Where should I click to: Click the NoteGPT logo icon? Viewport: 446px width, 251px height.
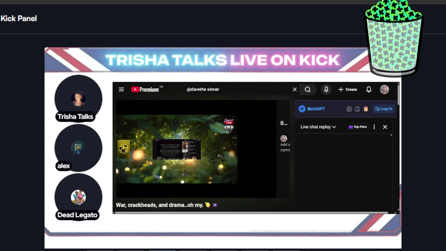[302, 109]
